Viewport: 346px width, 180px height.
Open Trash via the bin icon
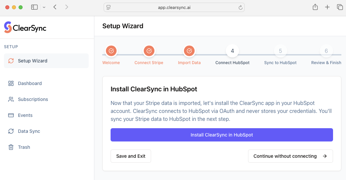point(11,147)
